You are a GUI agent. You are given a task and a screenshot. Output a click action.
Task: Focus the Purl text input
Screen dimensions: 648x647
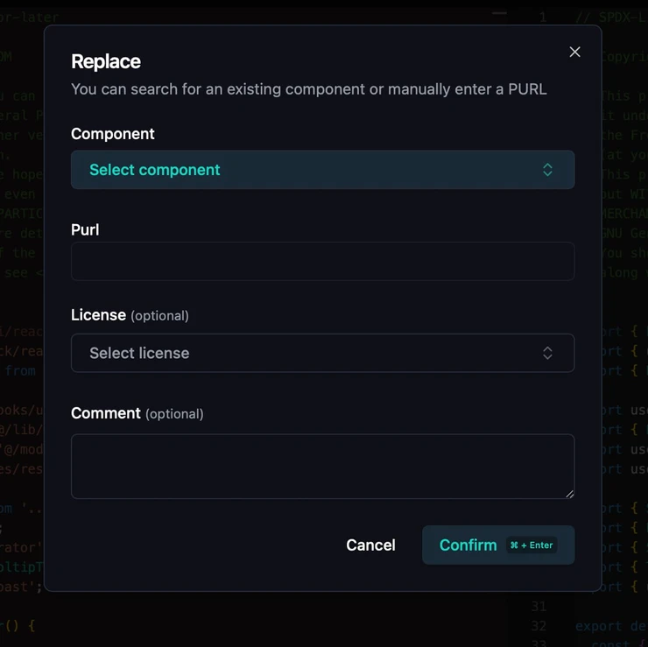point(322,261)
